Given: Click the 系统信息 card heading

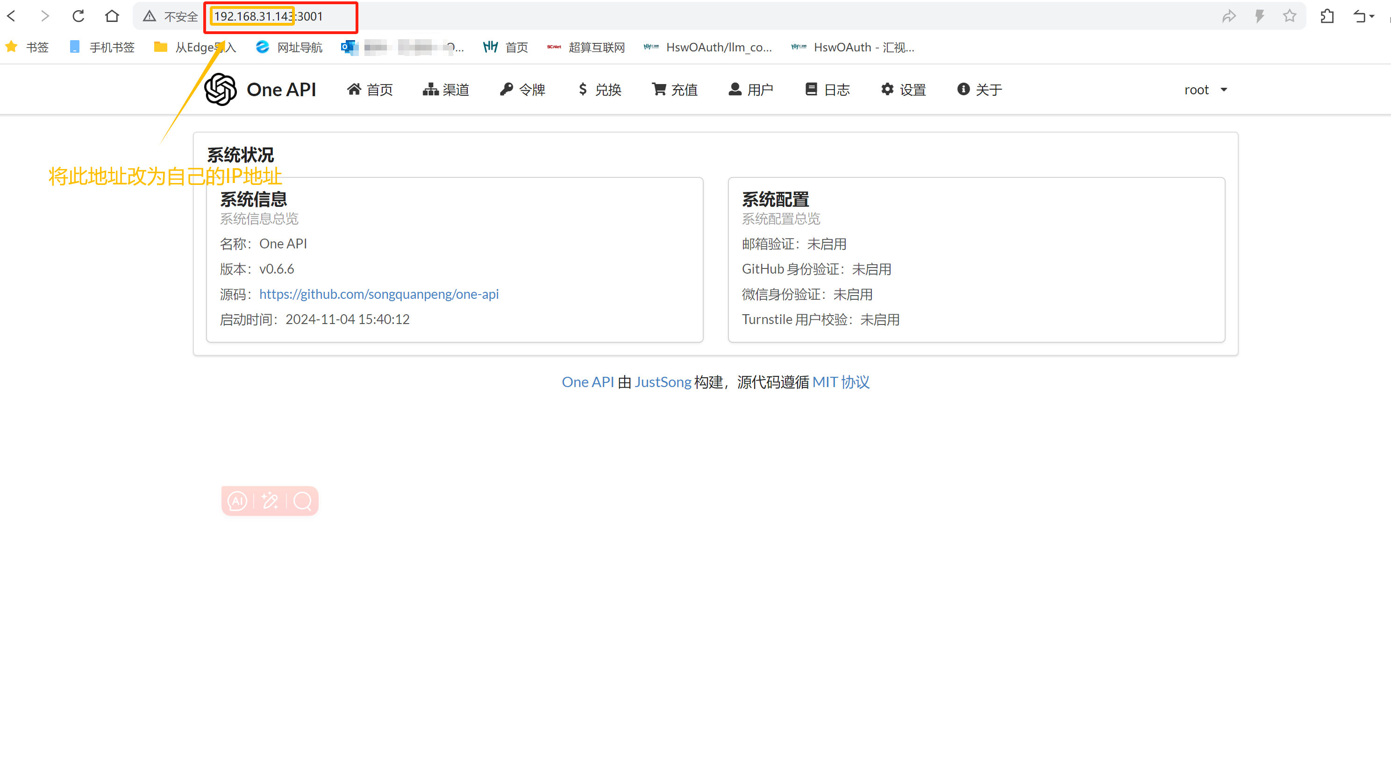Looking at the screenshot, I should (x=253, y=199).
